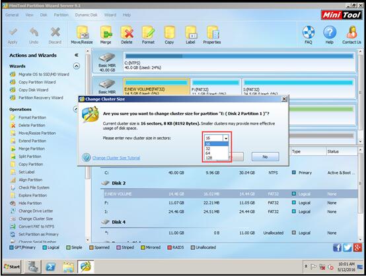
Task: Open the Wizard menu
Action: tap(110, 15)
